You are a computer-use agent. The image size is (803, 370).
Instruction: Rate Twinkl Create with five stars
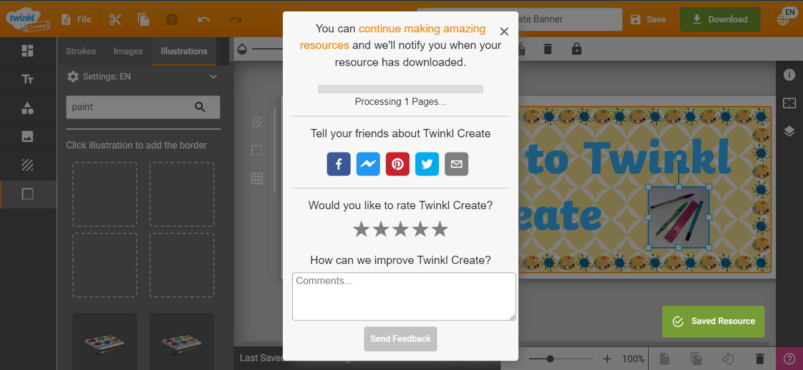click(440, 229)
